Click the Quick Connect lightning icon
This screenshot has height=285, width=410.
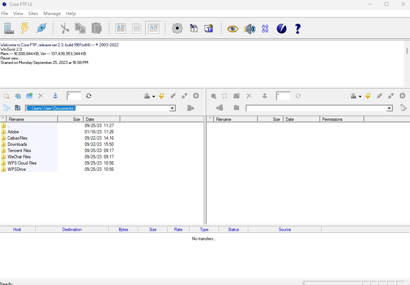coord(25,28)
